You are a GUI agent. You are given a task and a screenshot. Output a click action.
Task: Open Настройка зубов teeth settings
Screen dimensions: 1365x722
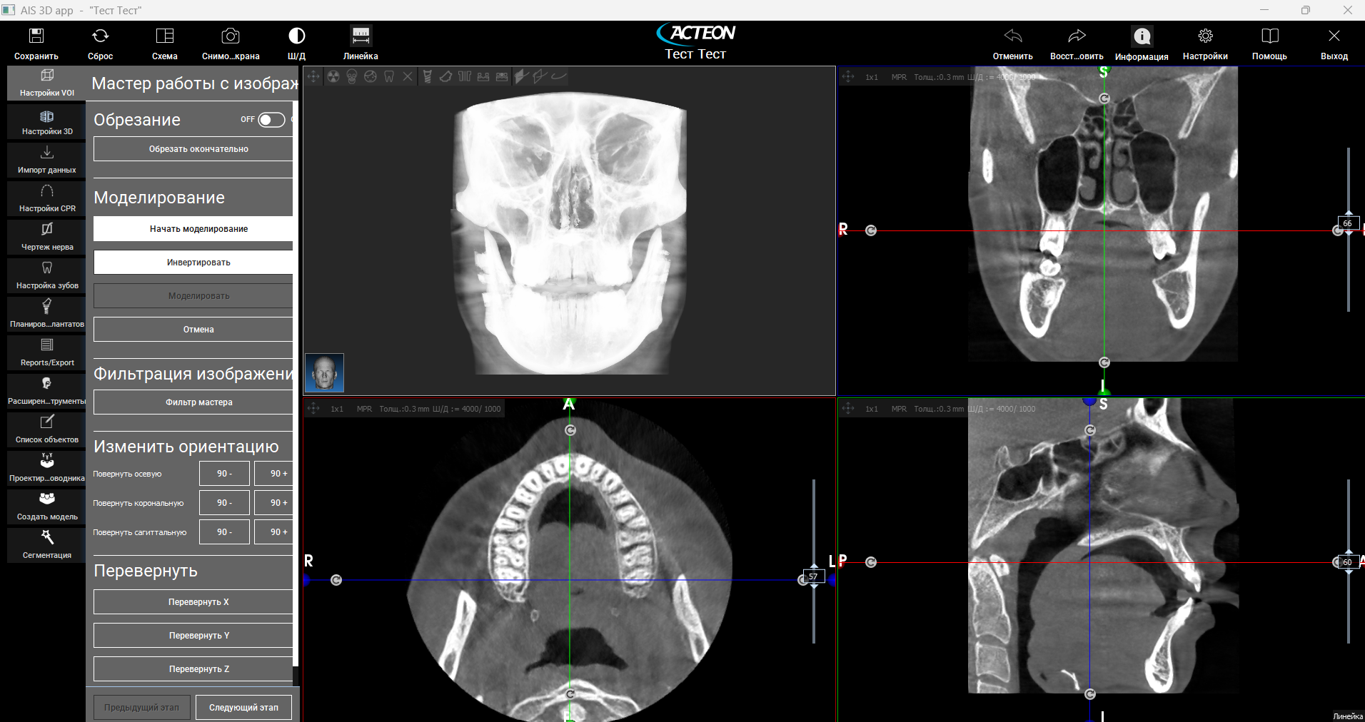[47, 275]
